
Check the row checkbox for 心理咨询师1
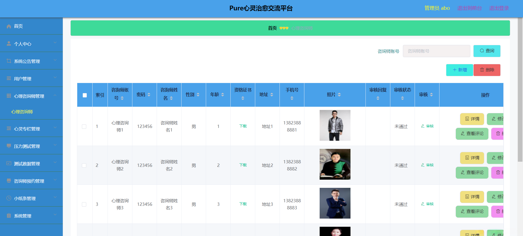coord(84,127)
